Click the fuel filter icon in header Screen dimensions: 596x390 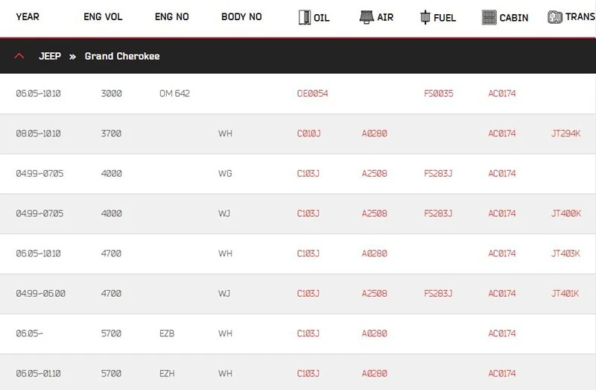click(x=425, y=17)
